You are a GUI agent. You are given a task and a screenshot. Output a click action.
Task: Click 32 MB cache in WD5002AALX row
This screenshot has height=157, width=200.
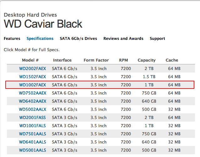pos(174,110)
